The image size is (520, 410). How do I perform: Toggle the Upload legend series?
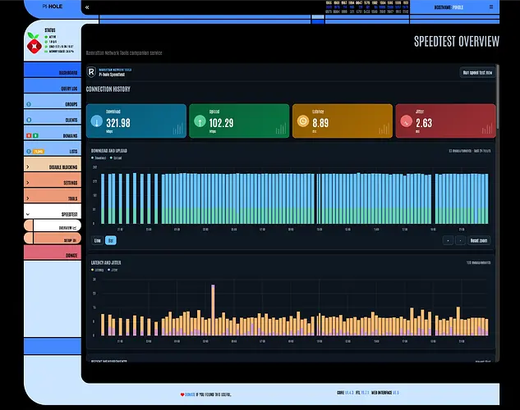pos(116,157)
